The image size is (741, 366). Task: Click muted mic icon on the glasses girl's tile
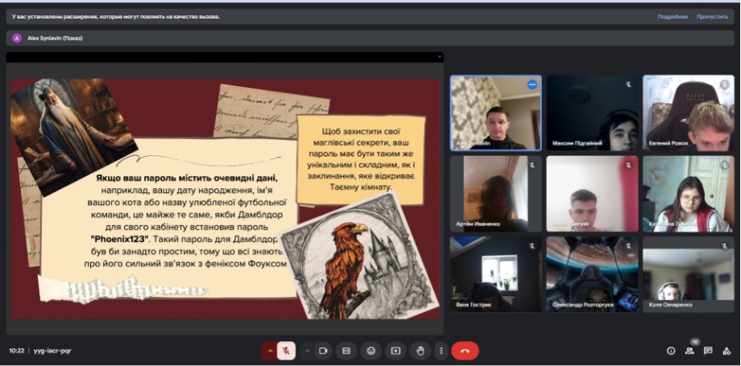pos(724,165)
